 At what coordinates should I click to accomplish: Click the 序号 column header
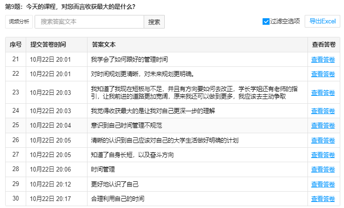tap(15, 45)
